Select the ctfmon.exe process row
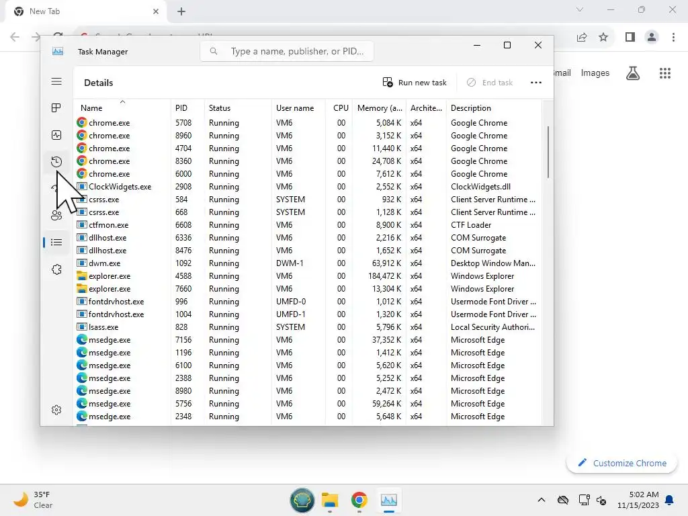Viewport: 688px width, 516px height. pyautogui.click(x=308, y=224)
